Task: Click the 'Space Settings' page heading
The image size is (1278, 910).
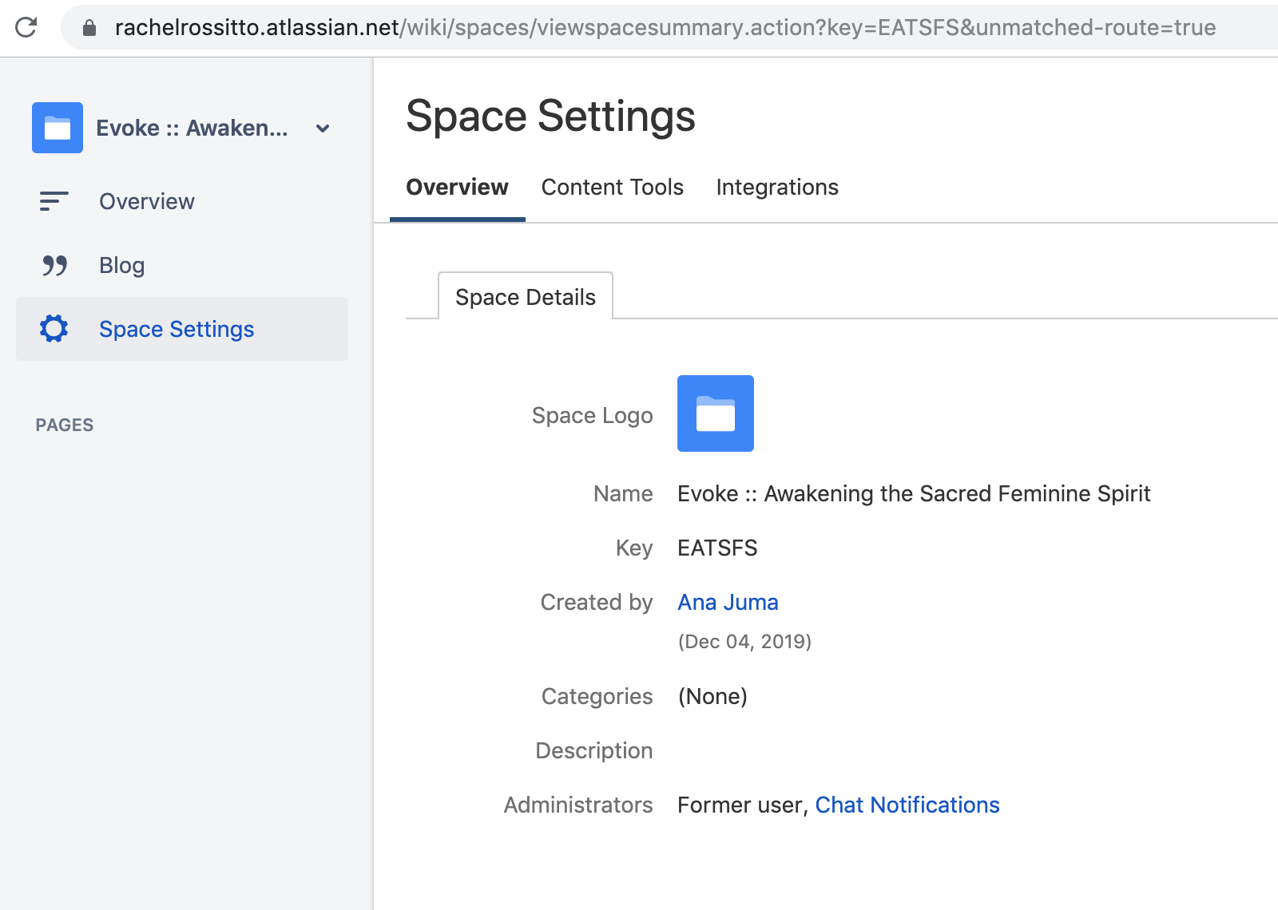Action: click(x=550, y=117)
